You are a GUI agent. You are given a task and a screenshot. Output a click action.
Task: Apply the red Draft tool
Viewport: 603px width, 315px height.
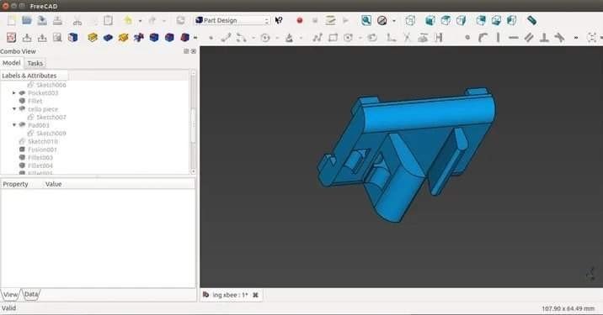point(185,38)
